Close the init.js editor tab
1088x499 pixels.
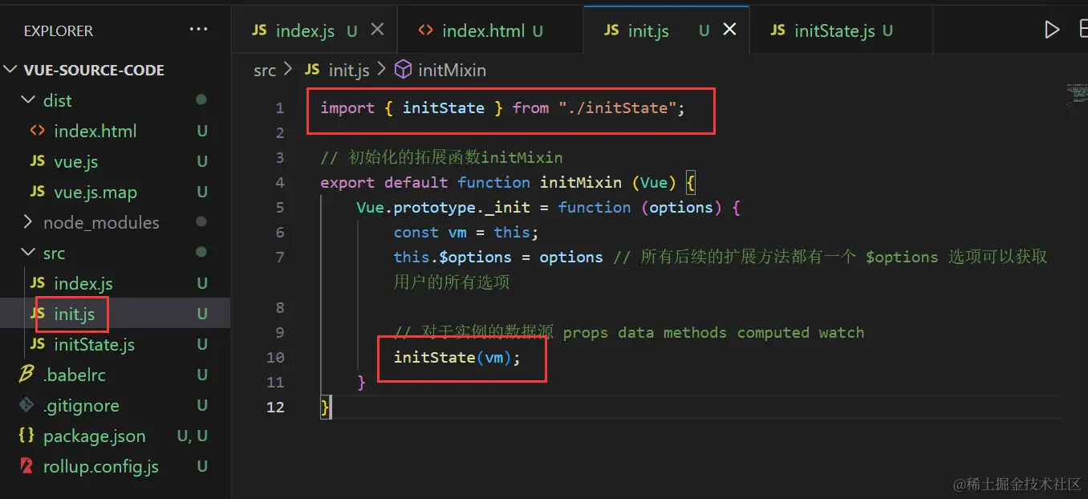(729, 30)
